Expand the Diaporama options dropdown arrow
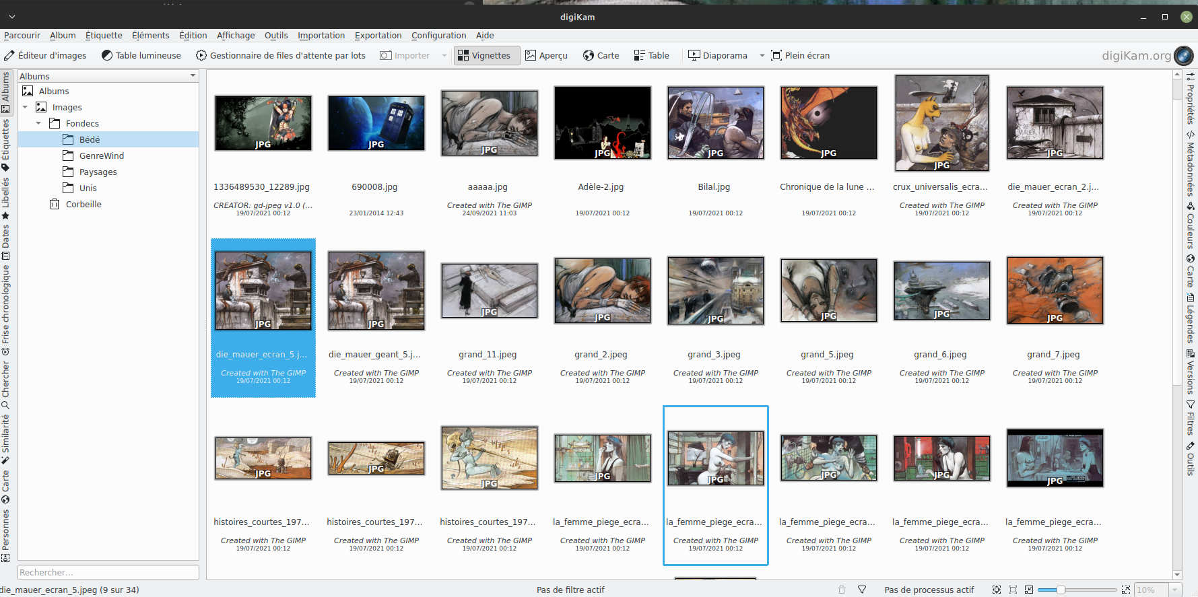Viewport: 1198px width, 597px height. pyautogui.click(x=762, y=55)
